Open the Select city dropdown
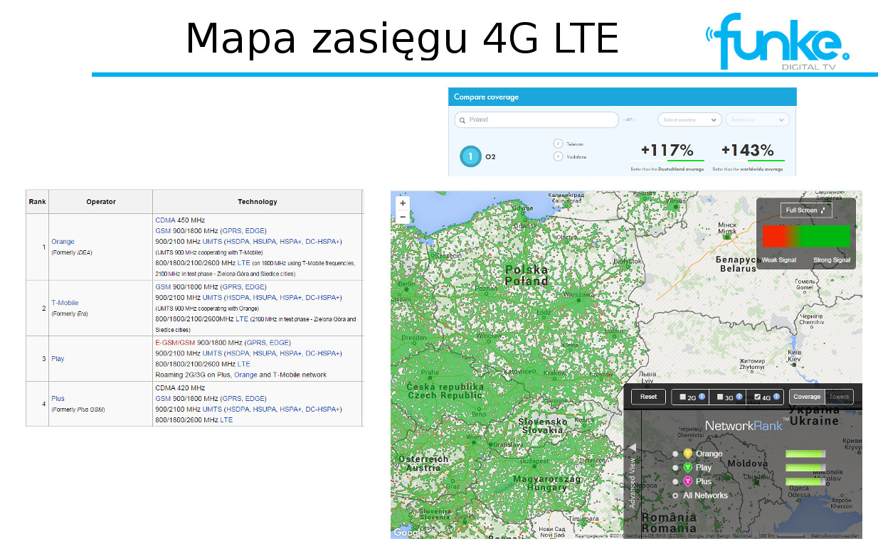This screenshot has height=546, width=878. point(757,119)
